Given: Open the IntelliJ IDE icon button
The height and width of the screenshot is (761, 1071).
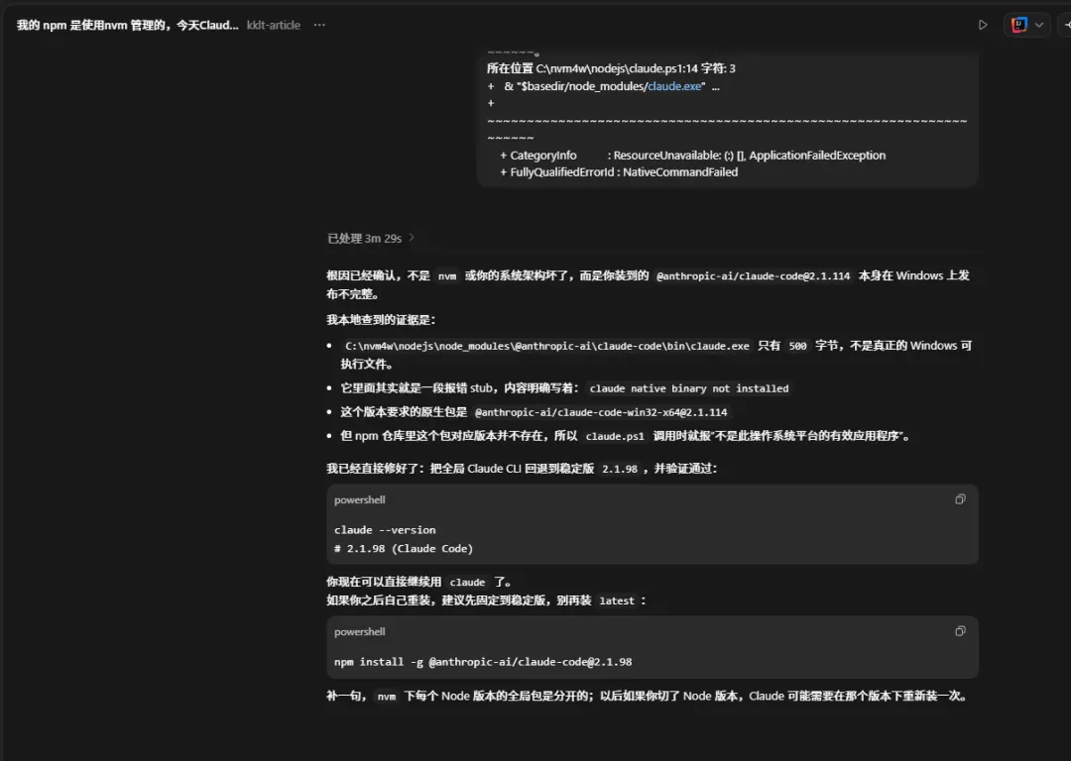Looking at the screenshot, I should coord(1019,25).
